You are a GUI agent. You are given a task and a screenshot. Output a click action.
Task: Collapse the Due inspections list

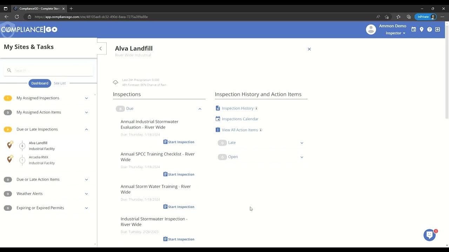pyautogui.click(x=200, y=109)
